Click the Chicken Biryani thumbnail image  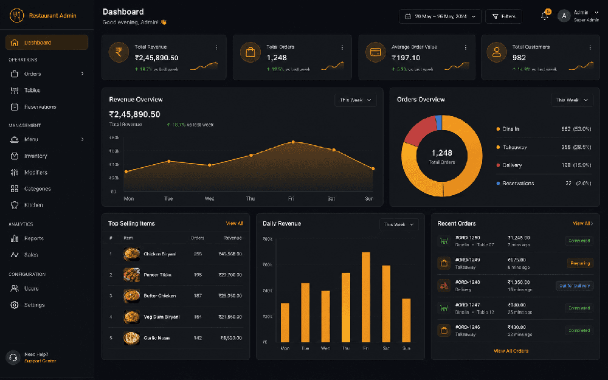pos(131,254)
